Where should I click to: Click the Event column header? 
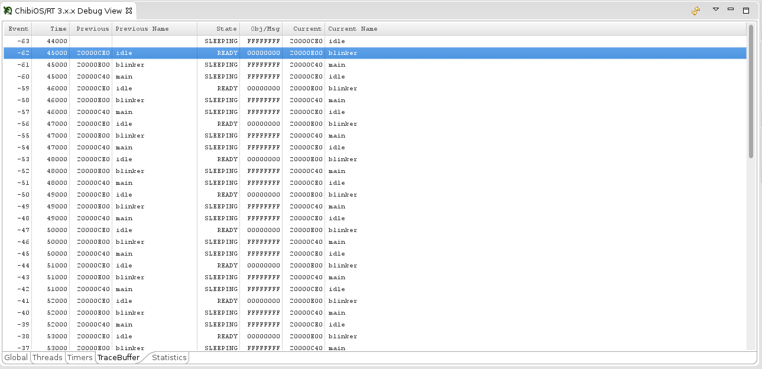point(18,29)
